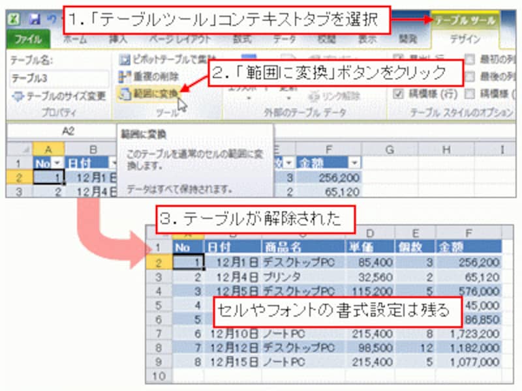This screenshot has width=522, height=391.
Task: Open the ファイル tab
Action: click(28, 40)
